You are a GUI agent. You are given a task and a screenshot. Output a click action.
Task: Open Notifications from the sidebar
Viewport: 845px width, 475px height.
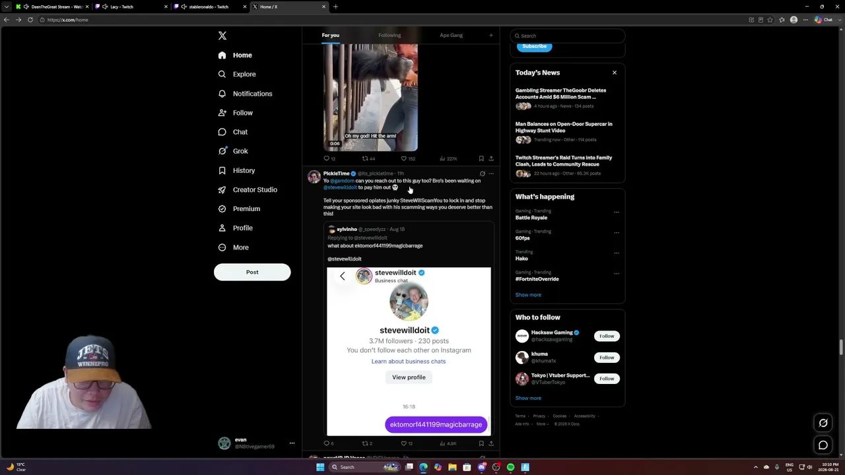[x=245, y=94]
